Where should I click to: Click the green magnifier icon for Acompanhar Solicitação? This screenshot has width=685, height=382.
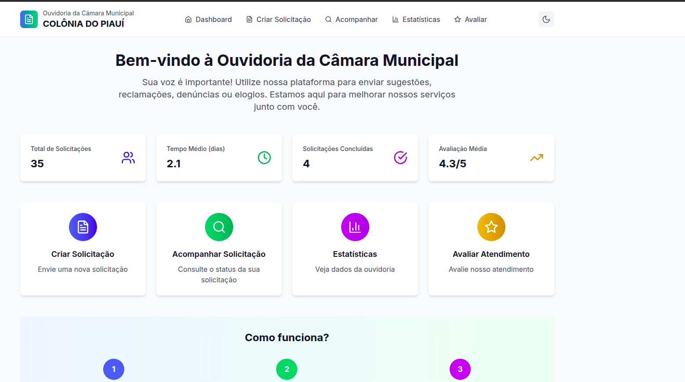coord(219,227)
